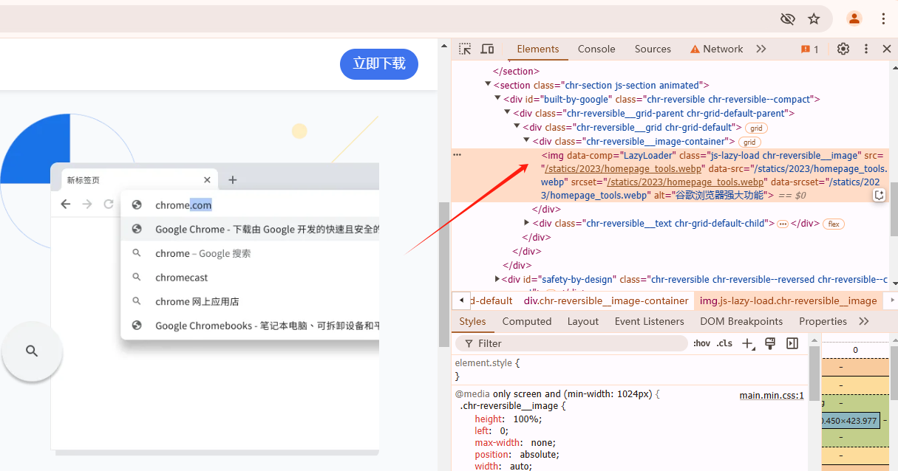898x471 pixels.
Task: Collapse the chr-section js-section animated node
Action: [x=488, y=85]
